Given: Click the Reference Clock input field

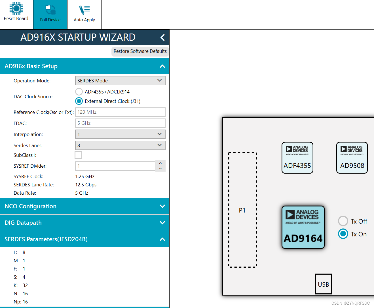Looking at the screenshot, I should 120,112.
